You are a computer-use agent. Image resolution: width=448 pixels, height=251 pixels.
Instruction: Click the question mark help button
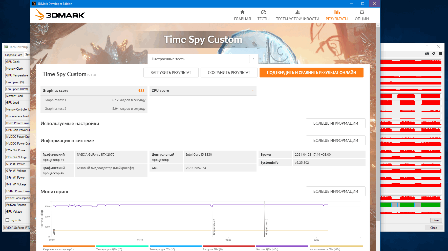click(253, 59)
